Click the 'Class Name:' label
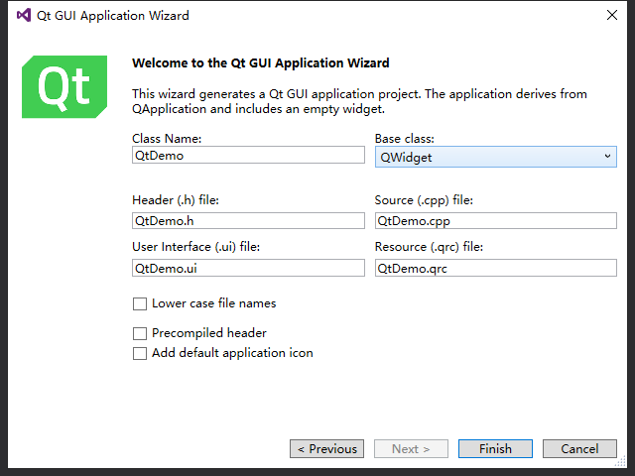 [167, 139]
